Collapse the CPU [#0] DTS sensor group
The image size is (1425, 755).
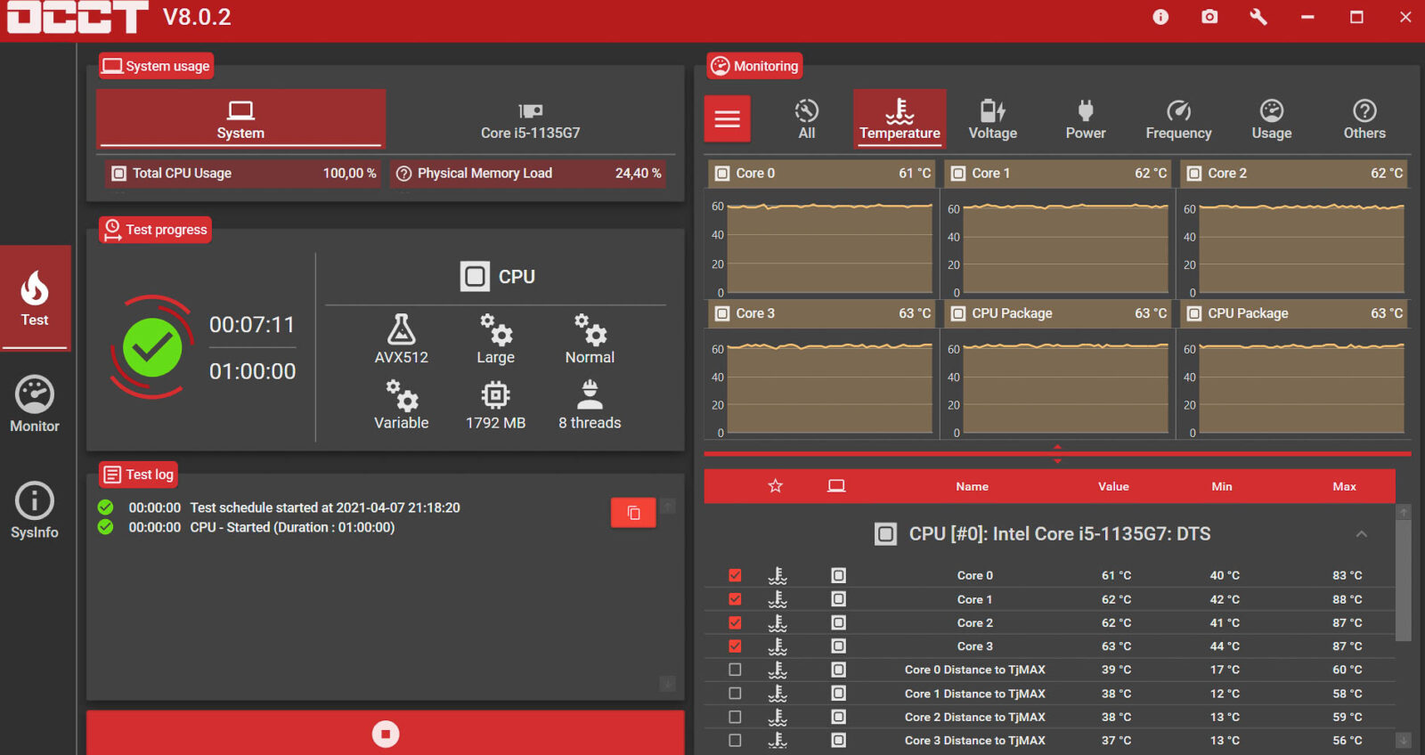(x=1361, y=534)
